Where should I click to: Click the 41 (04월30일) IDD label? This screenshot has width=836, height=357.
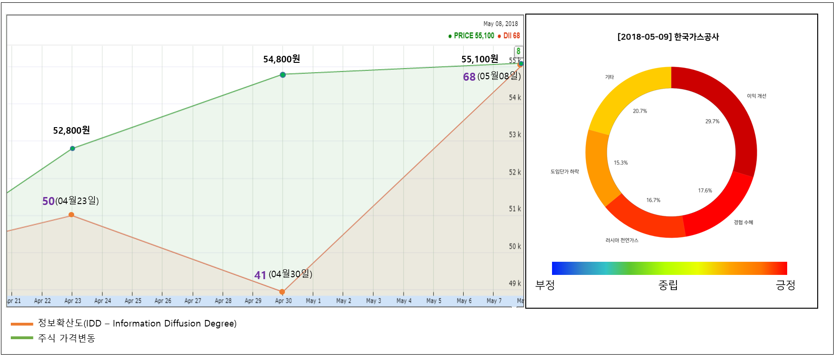coord(283,274)
